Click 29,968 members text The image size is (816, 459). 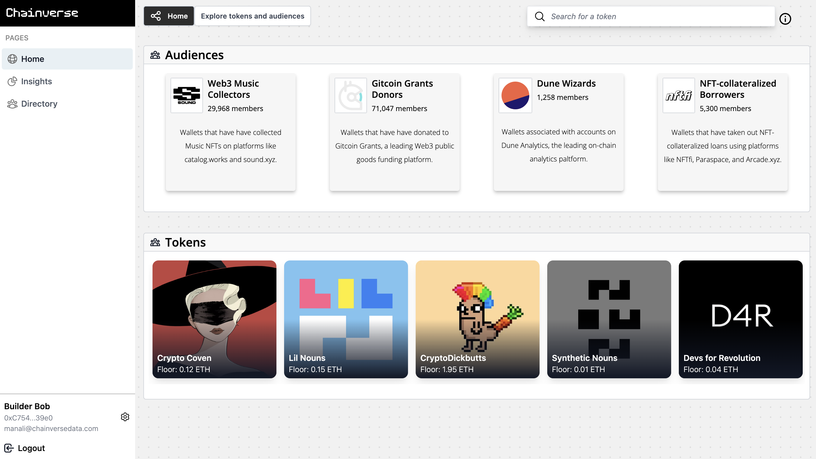(x=235, y=108)
